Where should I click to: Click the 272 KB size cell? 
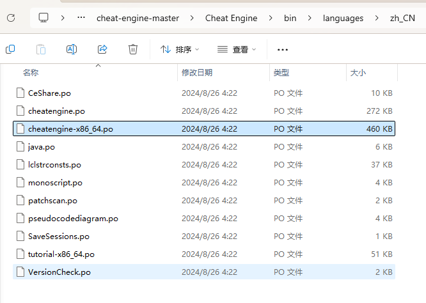379,111
